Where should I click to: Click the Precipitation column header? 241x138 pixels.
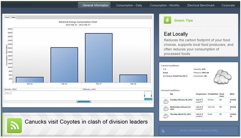(213, 94)
